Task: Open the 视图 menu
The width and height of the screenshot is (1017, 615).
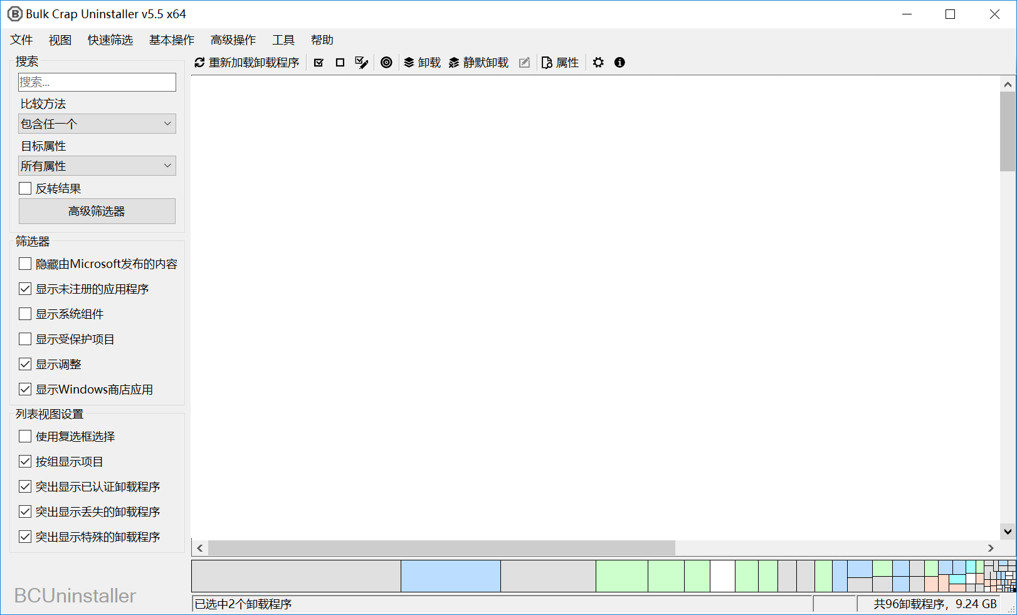Action: (60, 40)
